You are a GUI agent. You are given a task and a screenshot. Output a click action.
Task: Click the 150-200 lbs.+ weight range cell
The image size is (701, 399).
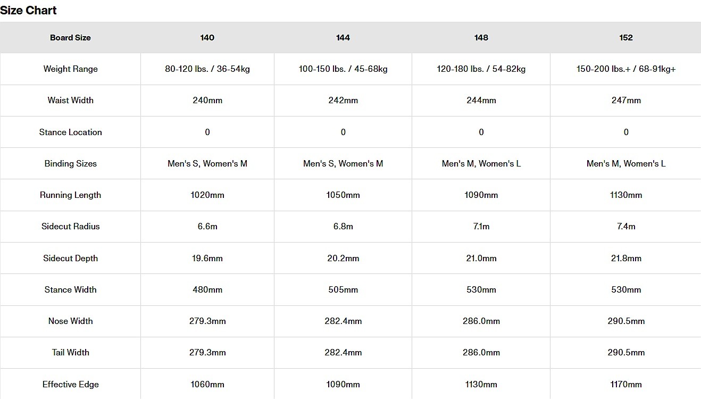(626, 69)
